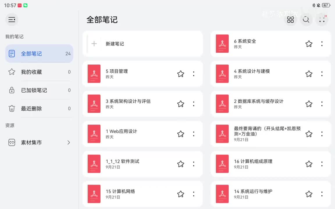Favorite the 6 系统安全 note
The height and width of the screenshot is (209, 335).
click(x=309, y=44)
